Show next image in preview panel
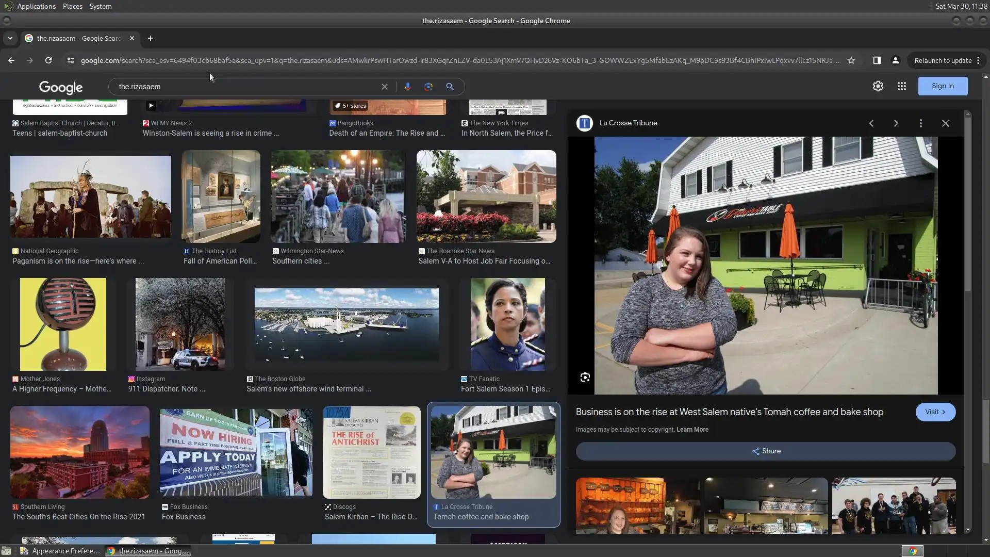The width and height of the screenshot is (990, 557). tap(896, 123)
